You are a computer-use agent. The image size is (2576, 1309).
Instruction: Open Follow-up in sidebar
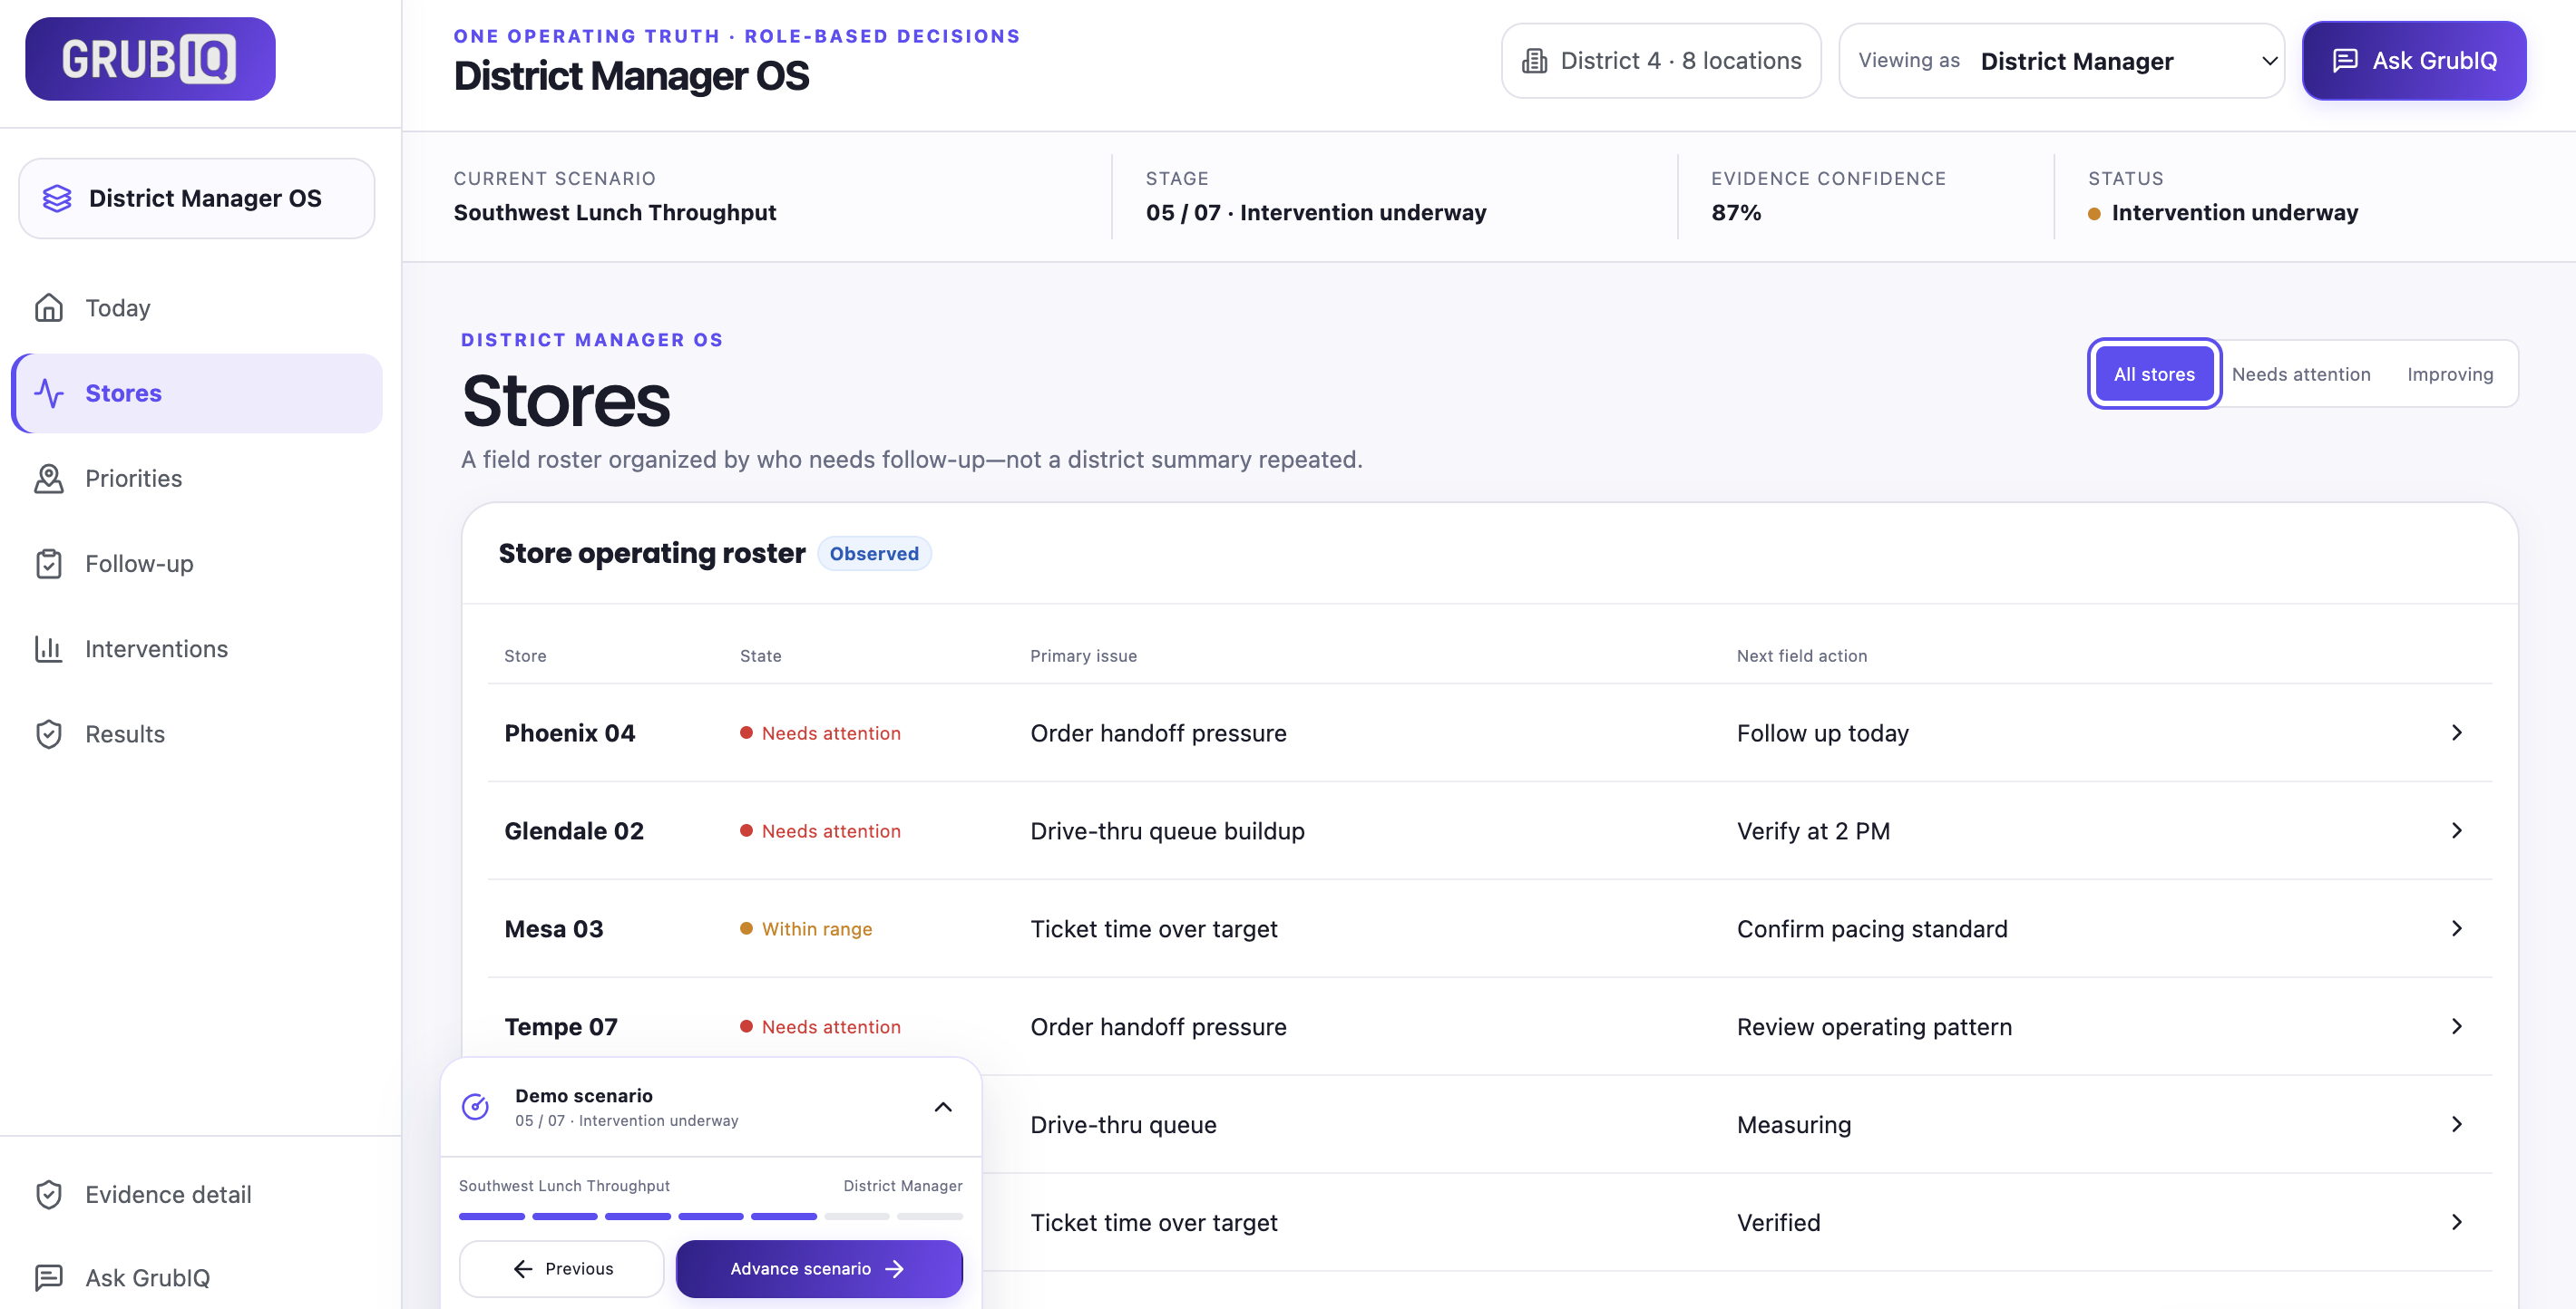[x=197, y=564]
